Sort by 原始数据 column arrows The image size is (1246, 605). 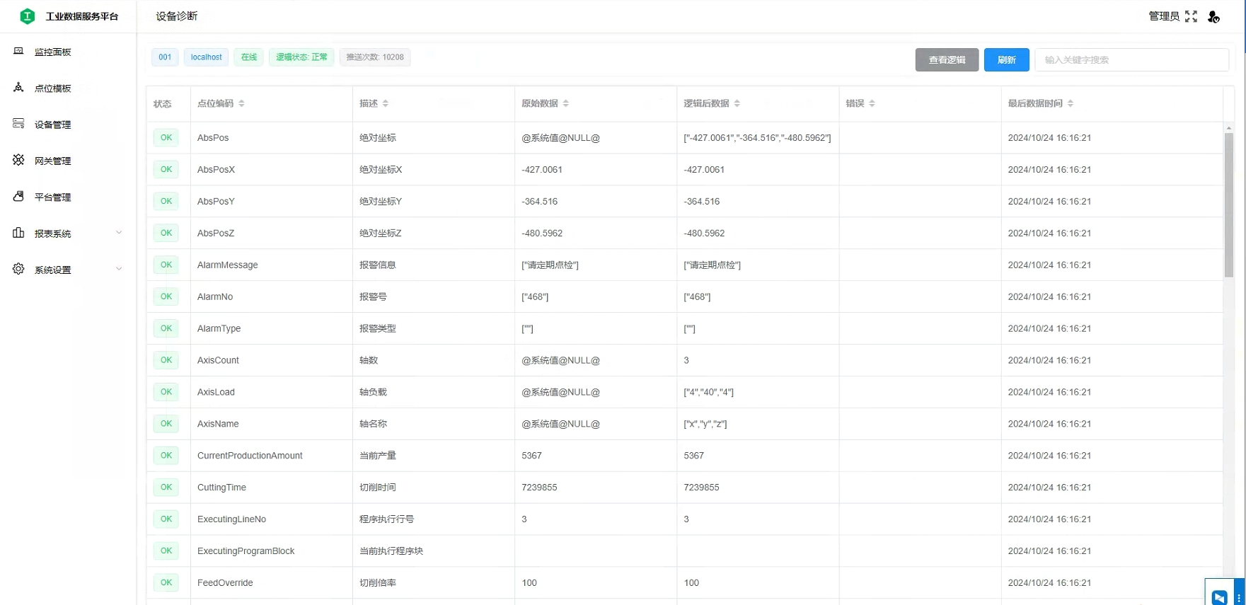(566, 103)
